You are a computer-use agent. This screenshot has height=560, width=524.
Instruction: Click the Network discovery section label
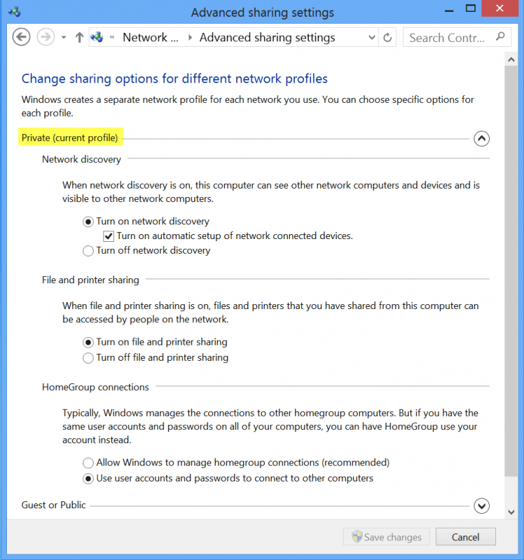pyautogui.click(x=81, y=159)
